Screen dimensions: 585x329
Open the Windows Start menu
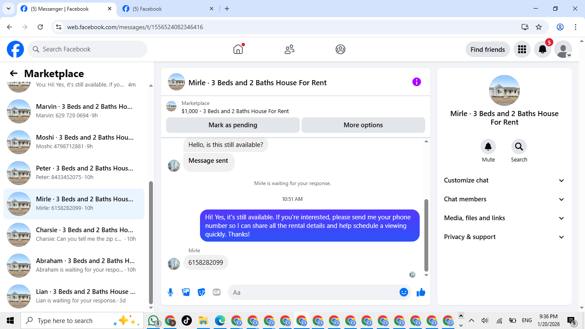(x=10, y=320)
